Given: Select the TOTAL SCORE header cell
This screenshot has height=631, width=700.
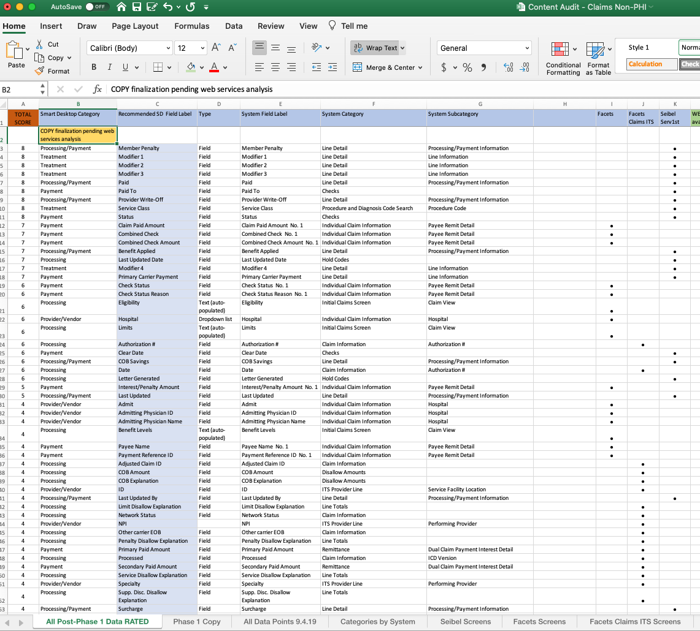Looking at the screenshot, I should pos(23,118).
